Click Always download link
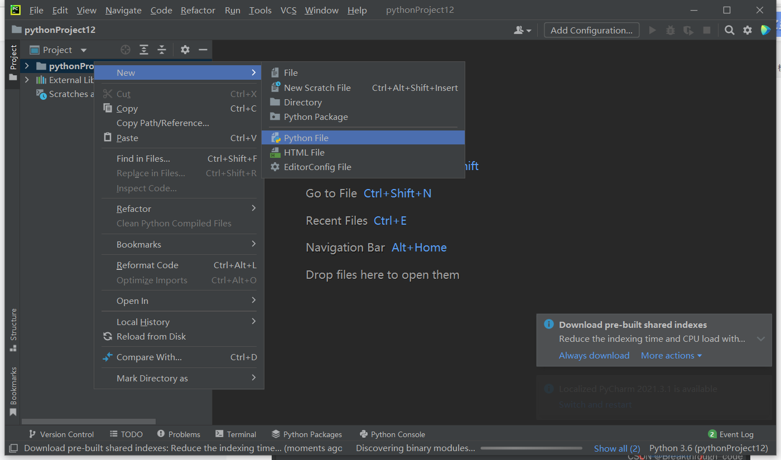Screen dimensions: 781x460 click(x=594, y=355)
